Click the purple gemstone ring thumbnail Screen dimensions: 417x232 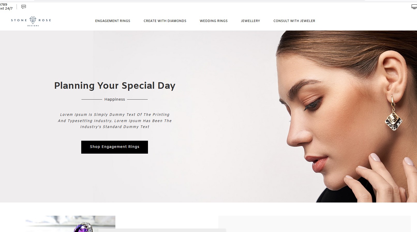[70, 224]
